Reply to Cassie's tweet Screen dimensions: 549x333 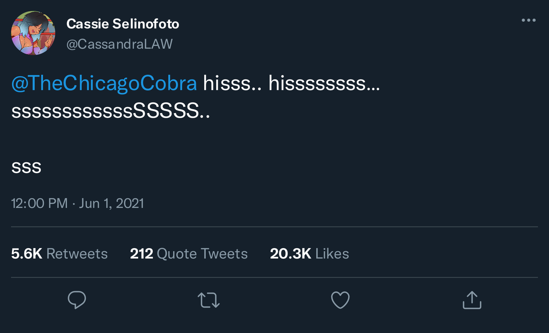pyautogui.click(x=77, y=300)
